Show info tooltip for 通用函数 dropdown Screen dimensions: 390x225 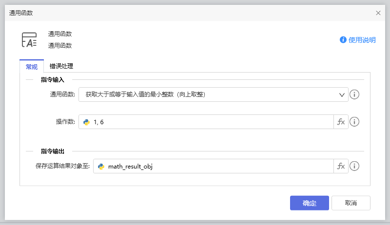355,94
